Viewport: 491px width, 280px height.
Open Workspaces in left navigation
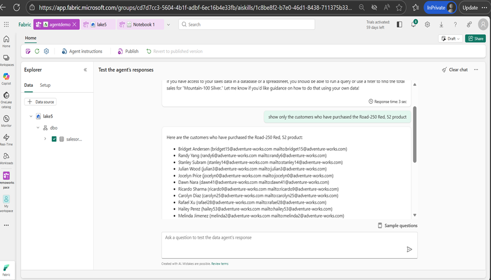pos(7,60)
